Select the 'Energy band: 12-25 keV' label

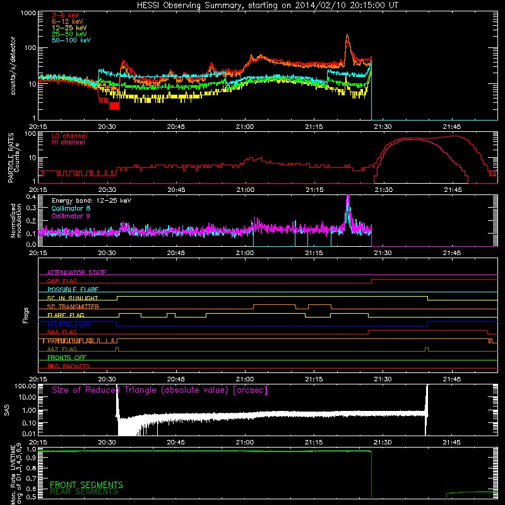pos(92,201)
